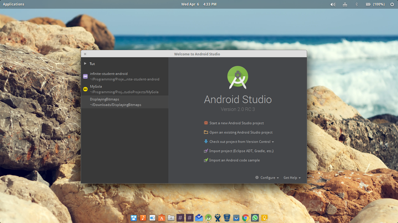Open System Settings from the dock
Image resolution: width=398 pixels, height=223 pixels.
coord(152,218)
